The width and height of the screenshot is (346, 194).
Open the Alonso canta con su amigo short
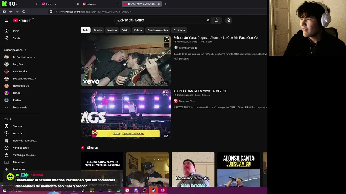(239, 169)
